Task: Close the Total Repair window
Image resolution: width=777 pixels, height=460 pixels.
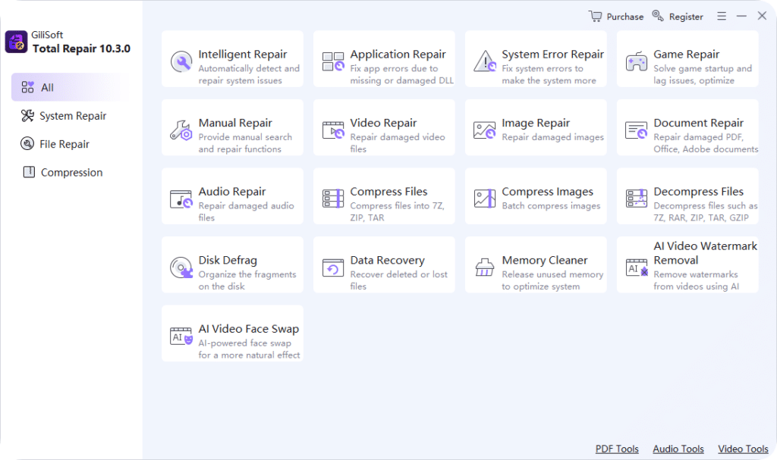Action: pos(762,16)
